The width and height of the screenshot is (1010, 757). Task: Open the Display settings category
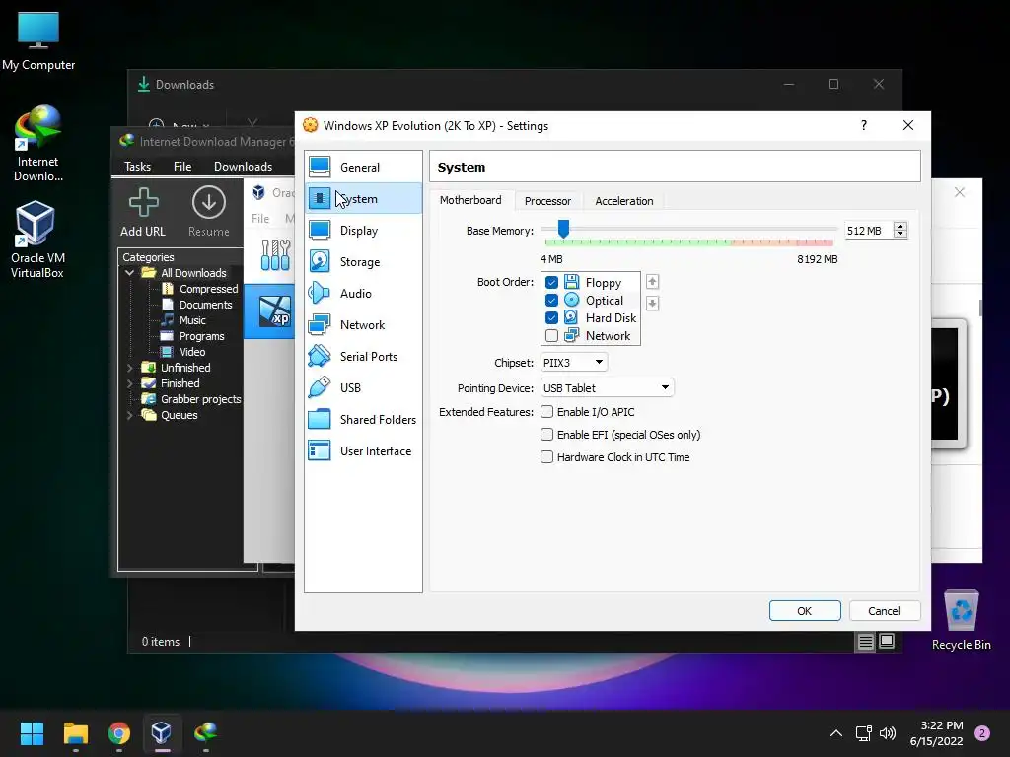point(363,231)
